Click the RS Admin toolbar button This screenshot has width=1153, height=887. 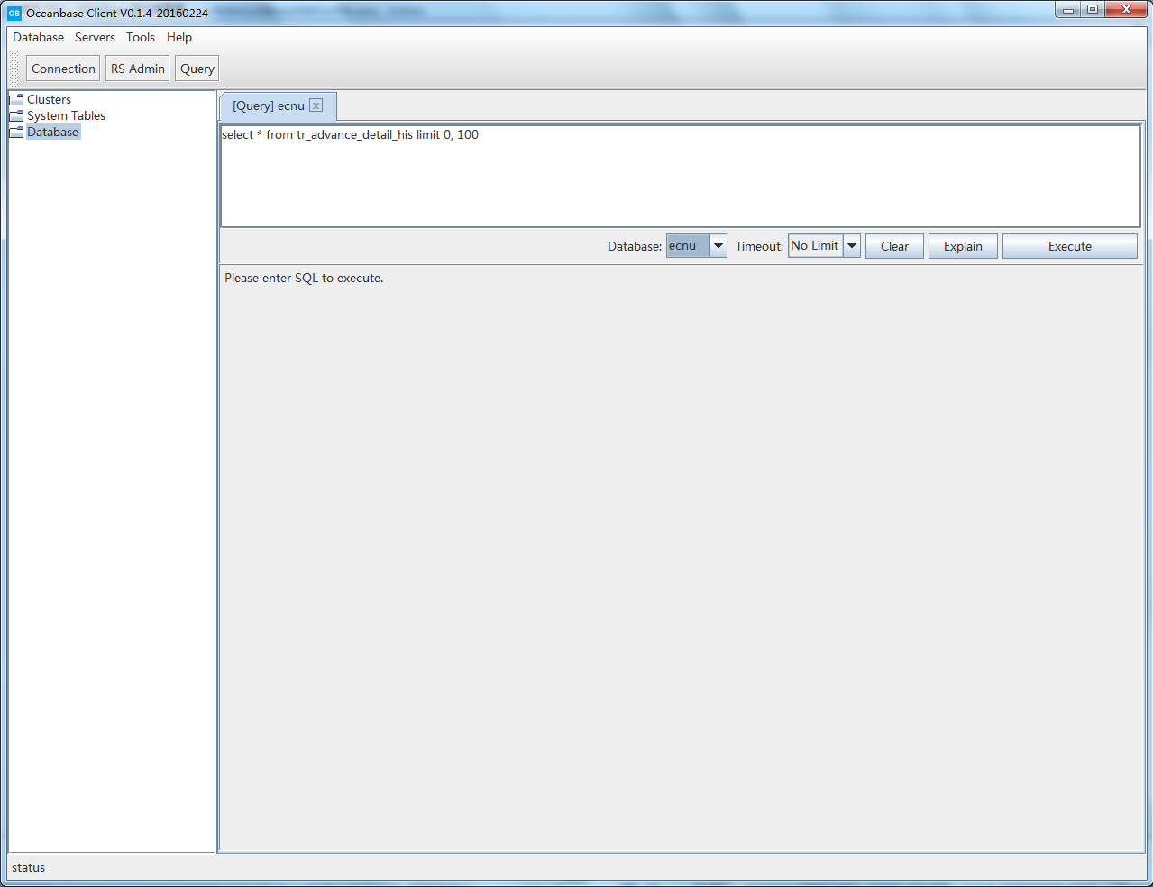138,69
